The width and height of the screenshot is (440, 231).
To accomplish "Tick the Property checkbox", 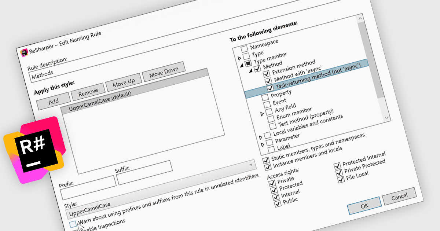I will click(x=265, y=98).
